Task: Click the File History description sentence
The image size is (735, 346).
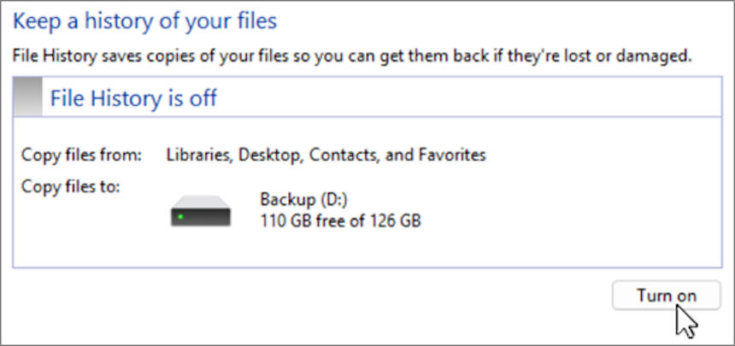Action: (352, 56)
